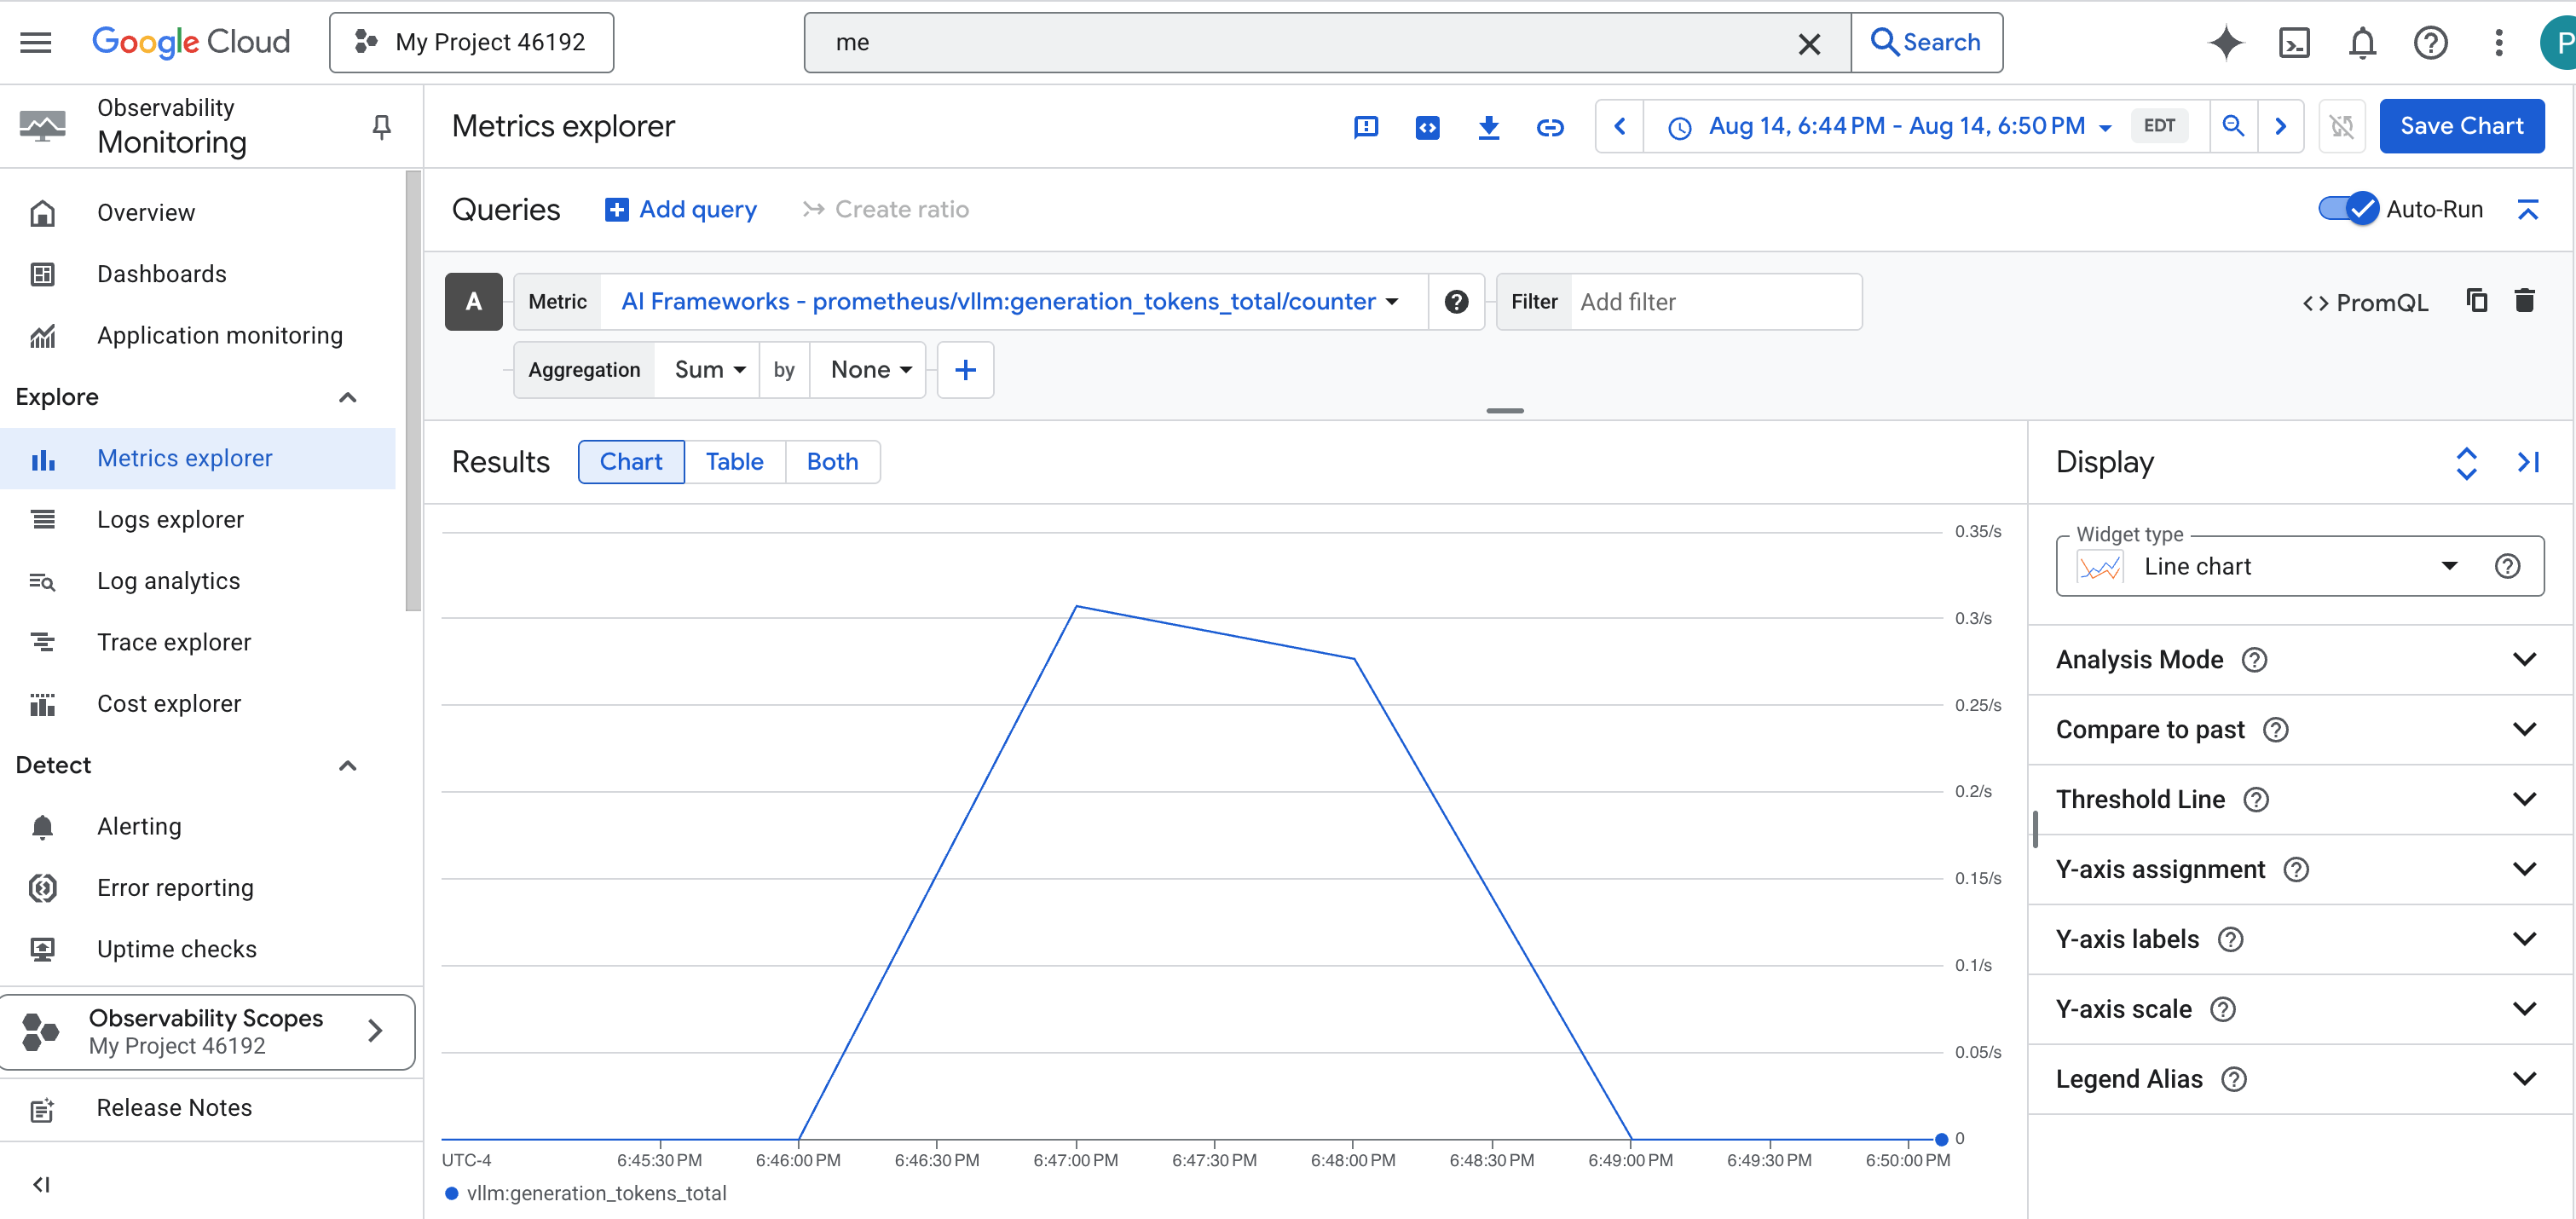Toggle vllm:generation_tokens_total legend series

(595, 1193)
